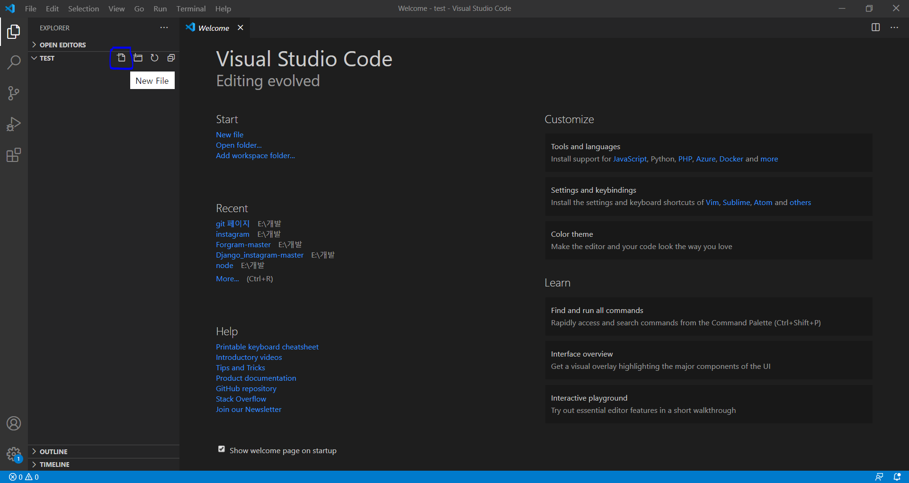Install Vim keybindings link
This screenshot has height=483, width=909.
[x=712, y=202]
